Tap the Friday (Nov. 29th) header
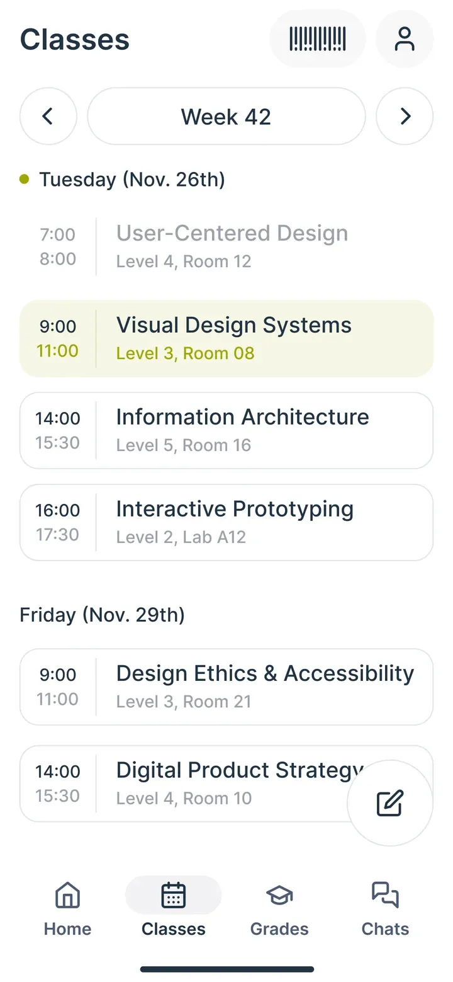This screenshot has width=453, height=982. (102, 615)
